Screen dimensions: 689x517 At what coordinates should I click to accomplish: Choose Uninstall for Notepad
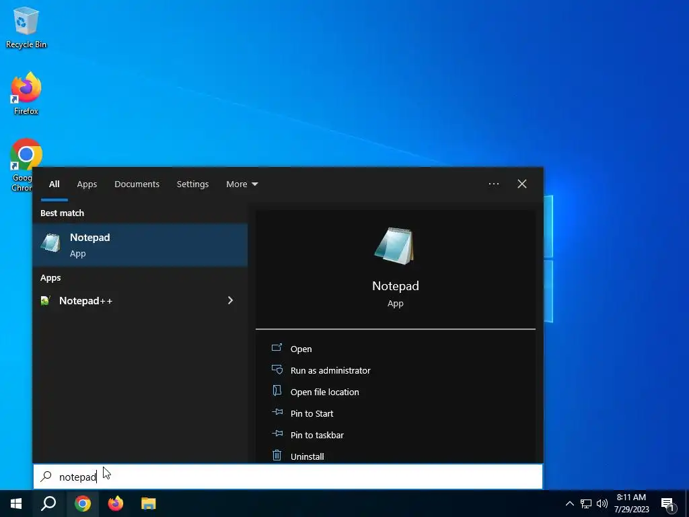pyautogui.click(x=307, y=456)
